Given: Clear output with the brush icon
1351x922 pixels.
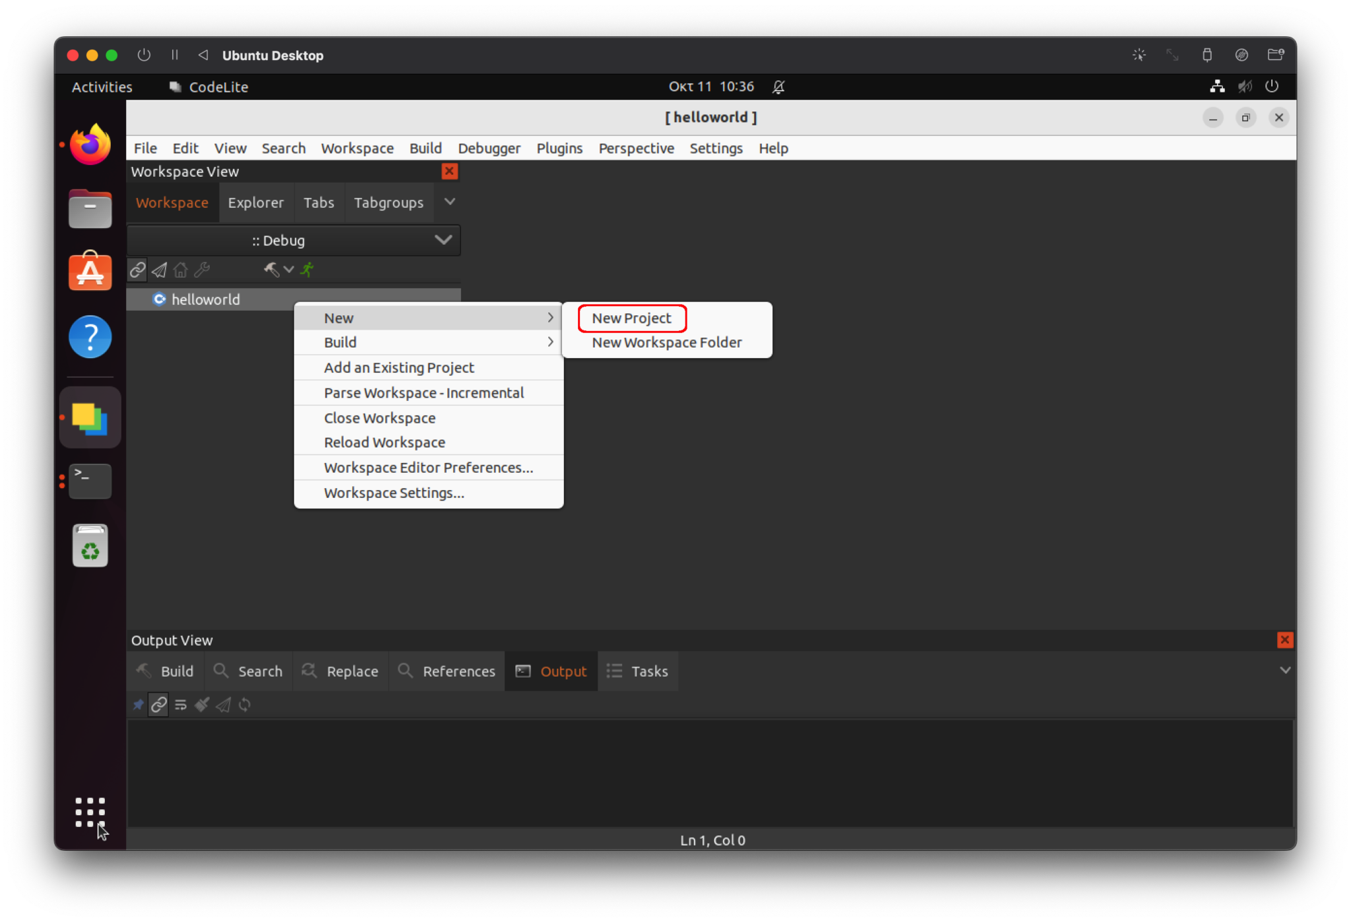Looking at the screenshot, I should [x=202, y=704].
